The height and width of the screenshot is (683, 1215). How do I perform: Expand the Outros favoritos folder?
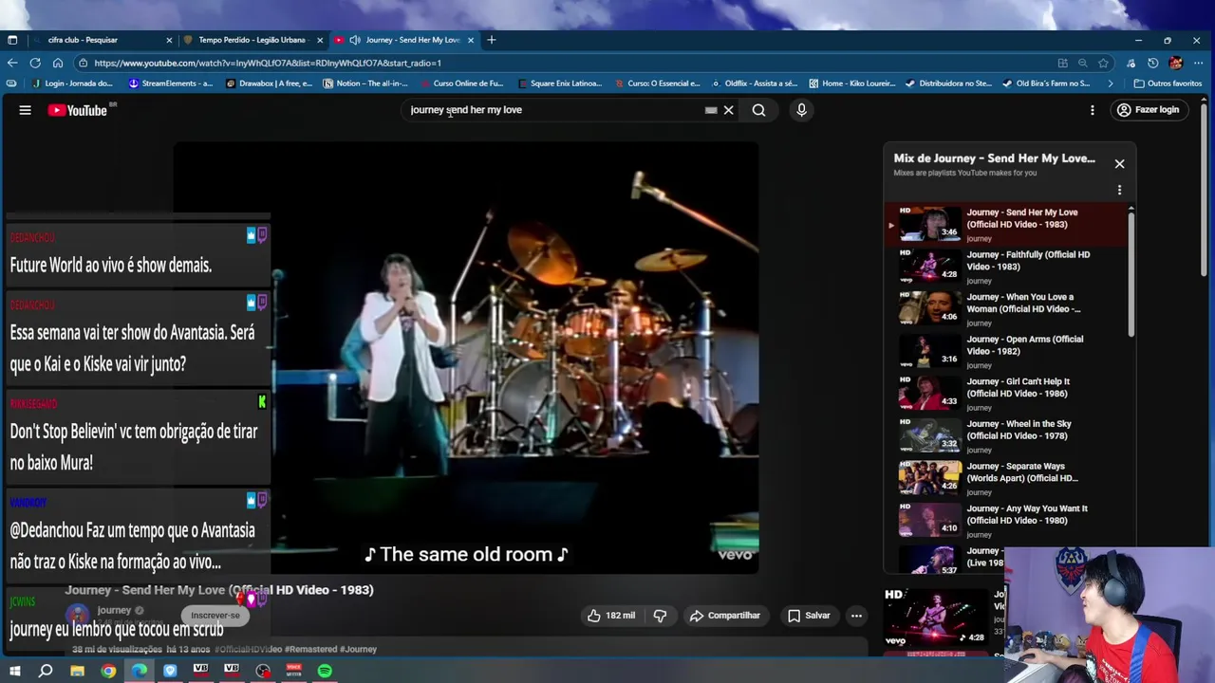click(x=1168, y=83)
